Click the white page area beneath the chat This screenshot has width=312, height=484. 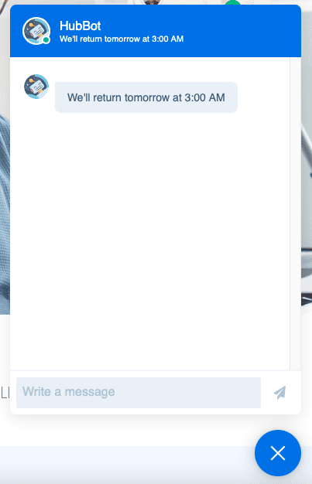(x=124, y=431)
